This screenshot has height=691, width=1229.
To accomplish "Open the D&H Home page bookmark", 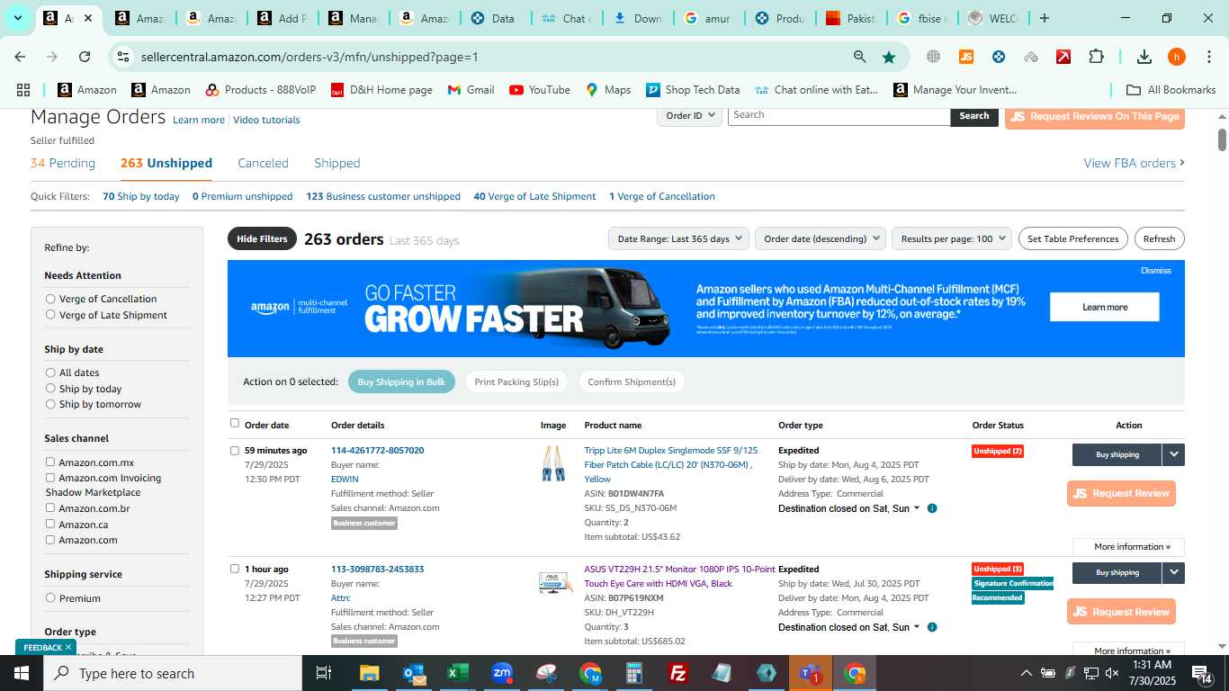I will 381,90.
